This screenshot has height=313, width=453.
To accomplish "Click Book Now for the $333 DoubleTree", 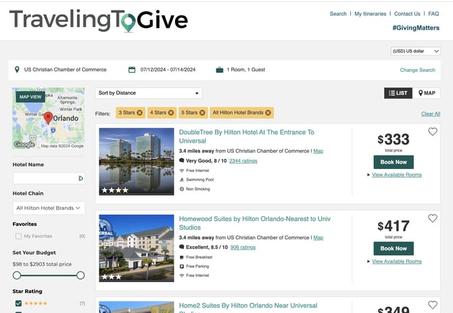I will [394, 162].
